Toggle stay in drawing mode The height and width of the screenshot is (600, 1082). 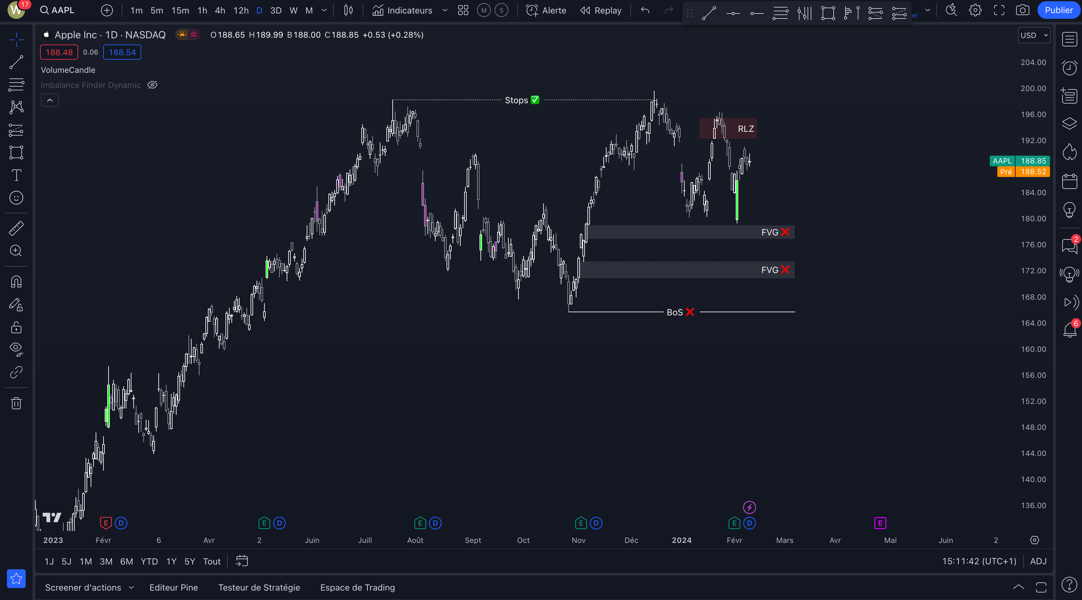[16, 304]
